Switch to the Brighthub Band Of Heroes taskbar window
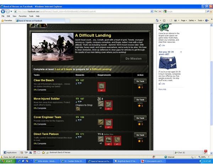 (x=126, y=161)
